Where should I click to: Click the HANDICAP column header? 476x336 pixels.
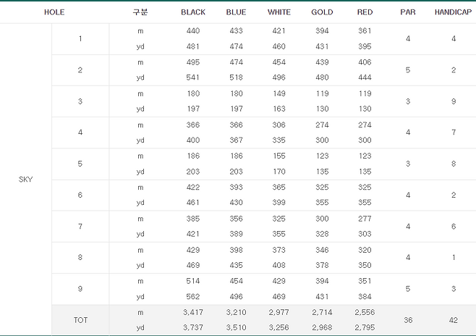[454, 12]
